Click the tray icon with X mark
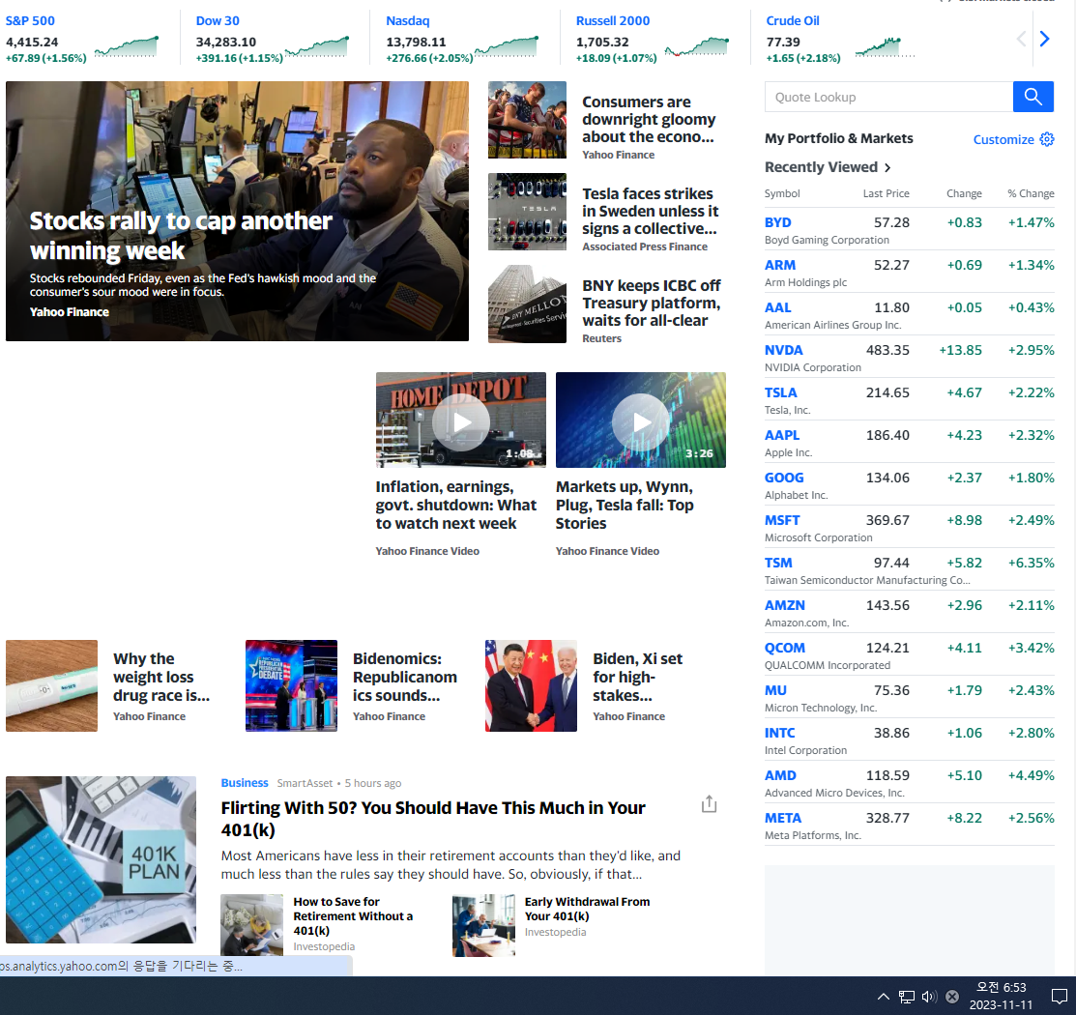This screenshot has width=1076, height=1015. 952,997
